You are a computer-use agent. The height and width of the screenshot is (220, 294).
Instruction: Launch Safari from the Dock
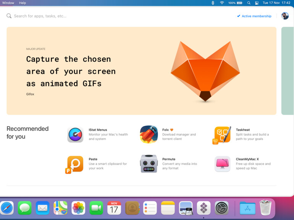click(x=7, y=208)
